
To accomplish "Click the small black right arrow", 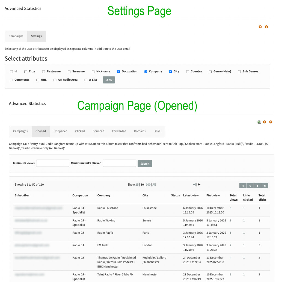I will (199, 185).
